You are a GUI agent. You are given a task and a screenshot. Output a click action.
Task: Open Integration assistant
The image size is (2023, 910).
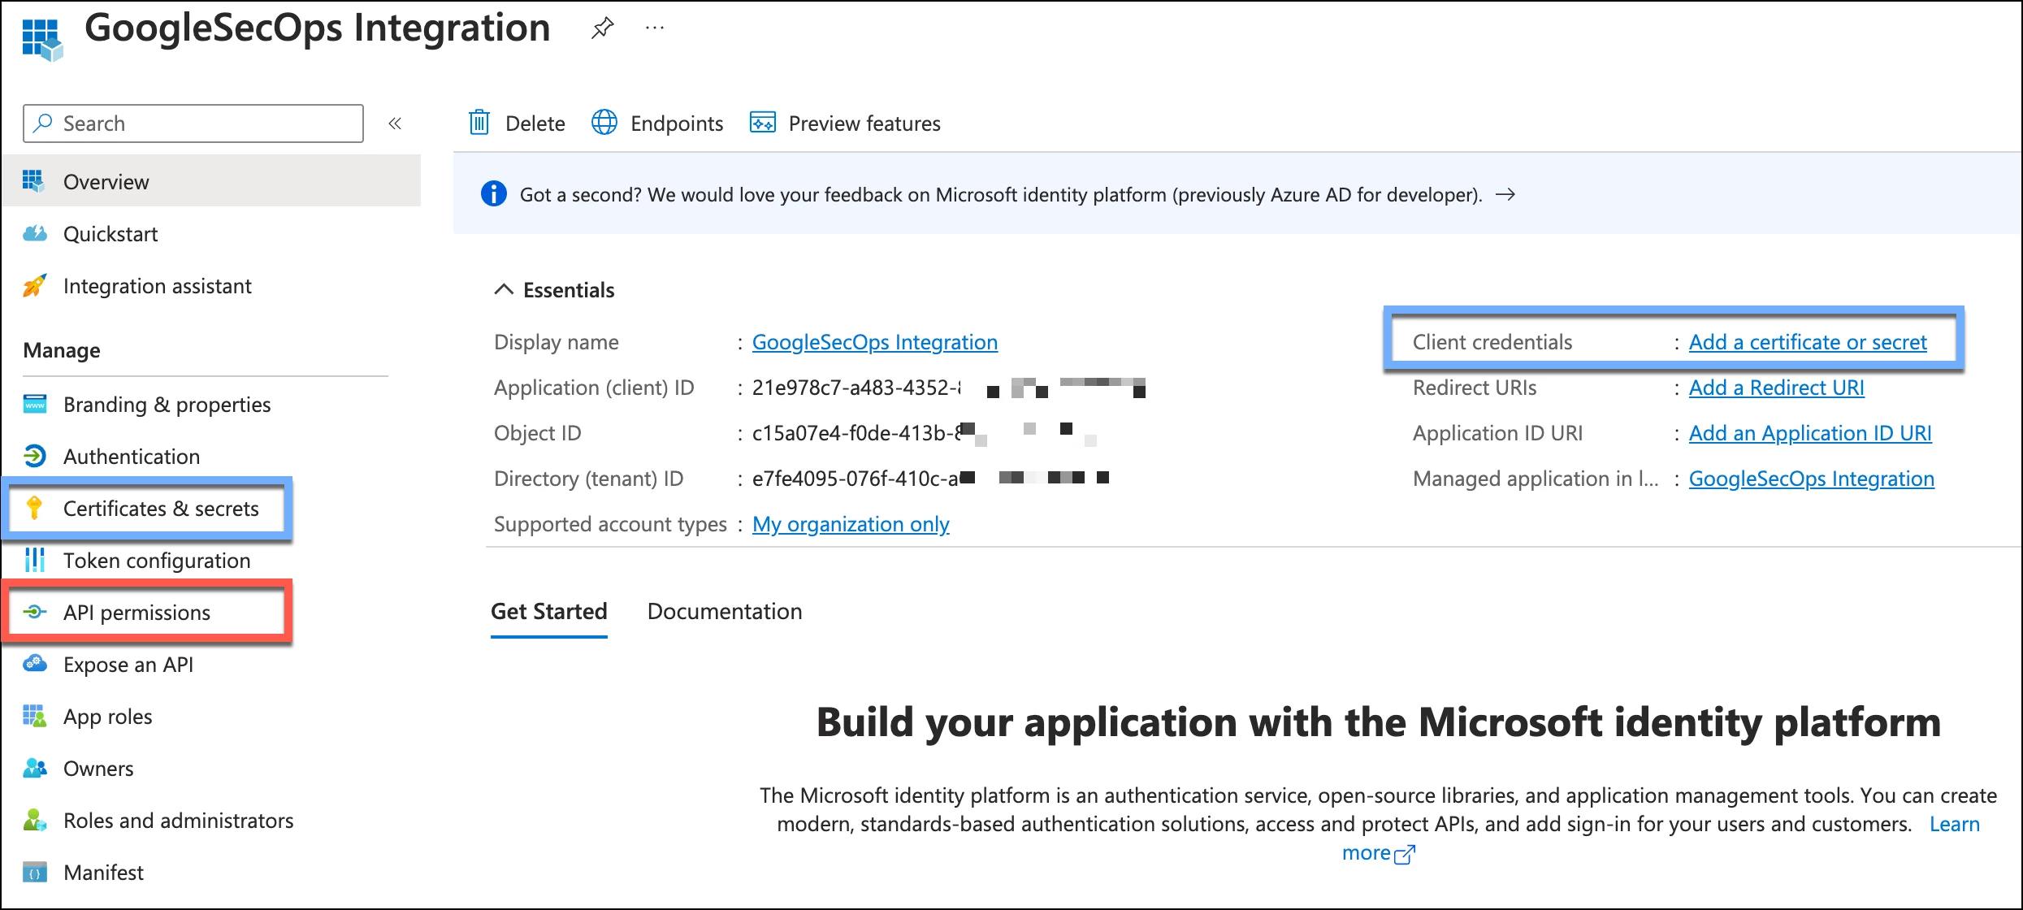click(158, 286)
